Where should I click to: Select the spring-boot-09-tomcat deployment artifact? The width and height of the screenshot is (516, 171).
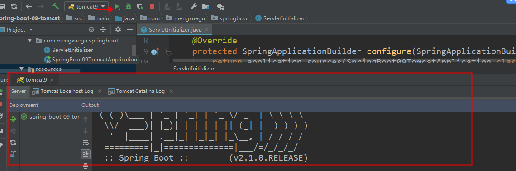(x=50, y=116)
